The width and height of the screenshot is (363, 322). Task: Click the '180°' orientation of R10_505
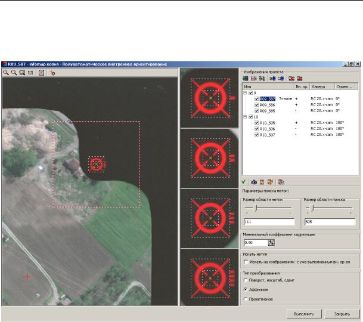click(x=340, y=123)
